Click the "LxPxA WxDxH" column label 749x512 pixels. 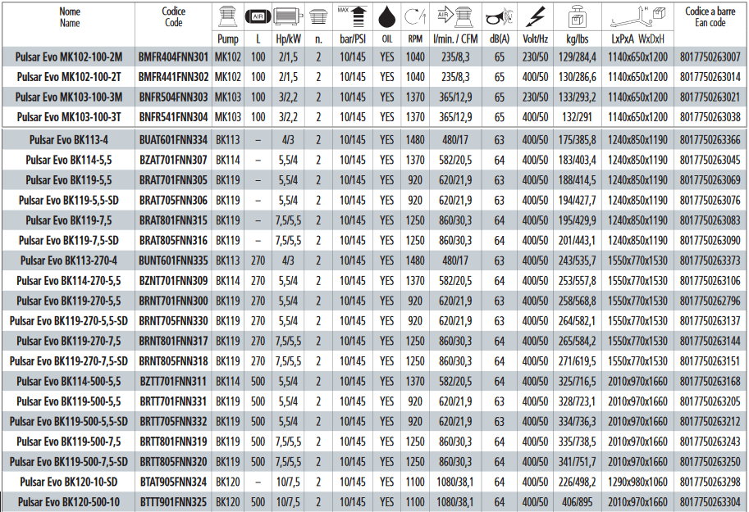coord(637,39)
